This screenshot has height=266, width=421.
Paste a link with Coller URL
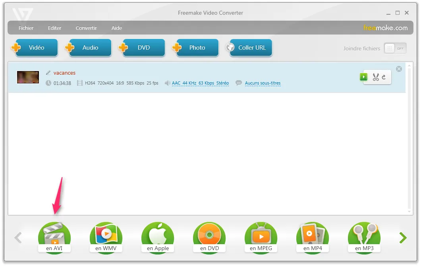pos(249,48)
